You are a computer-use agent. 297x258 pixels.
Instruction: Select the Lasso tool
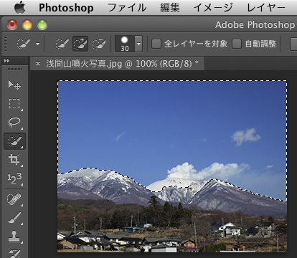coord(14,123)
